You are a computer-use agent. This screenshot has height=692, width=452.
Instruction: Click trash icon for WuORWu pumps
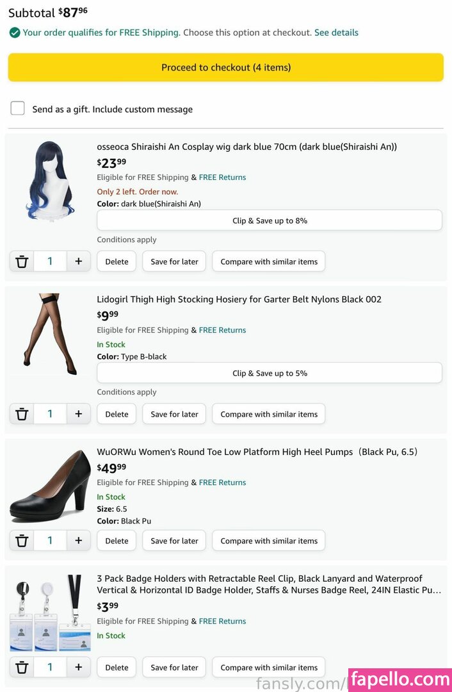click(22, 541)
